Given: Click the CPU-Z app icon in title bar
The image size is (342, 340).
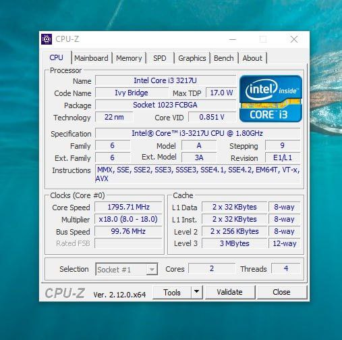Looking at the screenshot, I should (47, 39).
